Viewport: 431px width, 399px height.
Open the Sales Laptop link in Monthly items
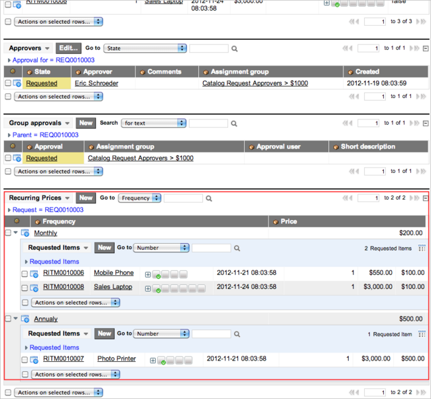tap(113, 287)
